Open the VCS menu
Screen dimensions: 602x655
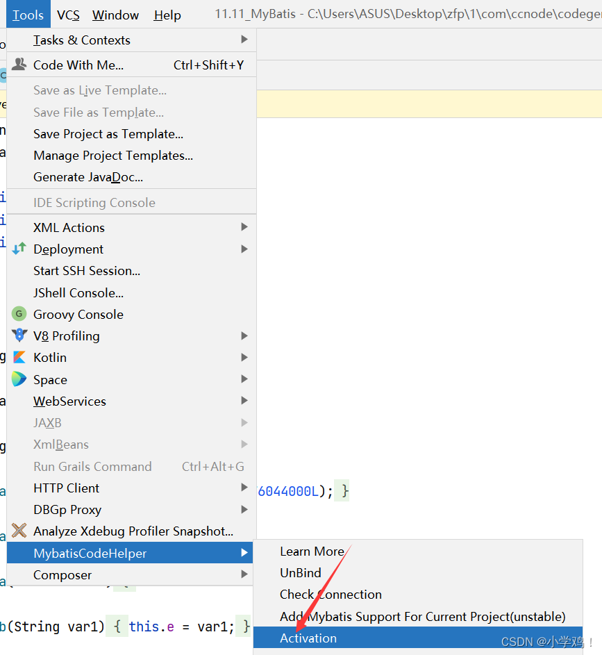(68, 15)
